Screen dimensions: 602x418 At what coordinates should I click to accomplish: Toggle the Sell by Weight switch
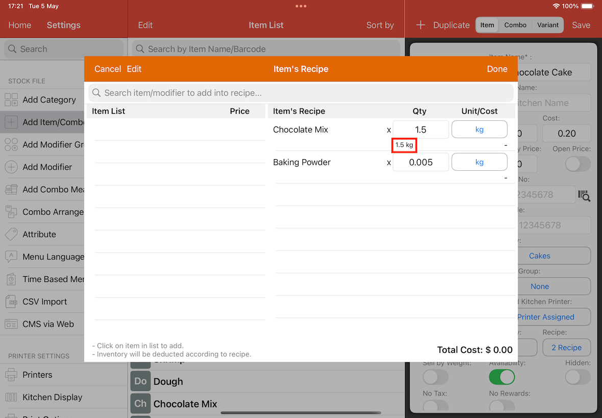(x=435, y=377)
